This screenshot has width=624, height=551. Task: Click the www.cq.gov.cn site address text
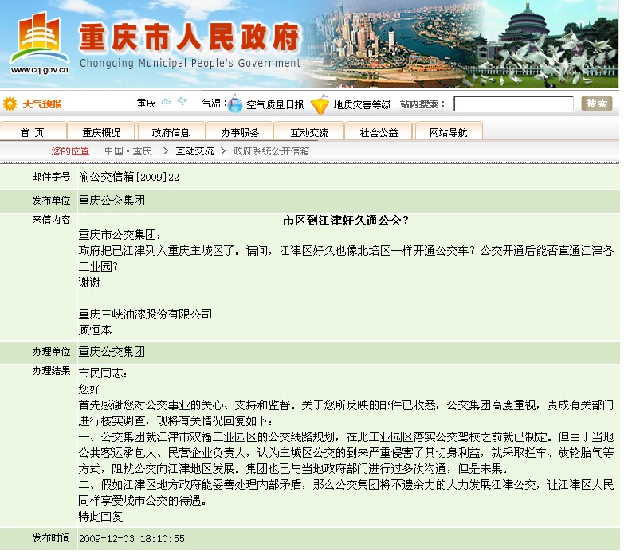tap(39, 70)
